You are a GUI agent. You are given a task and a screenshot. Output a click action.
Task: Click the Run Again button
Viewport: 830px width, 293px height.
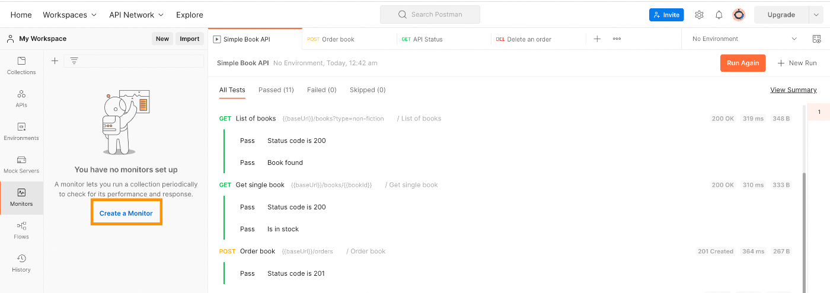pyautogui.click(x=743, y=63)
